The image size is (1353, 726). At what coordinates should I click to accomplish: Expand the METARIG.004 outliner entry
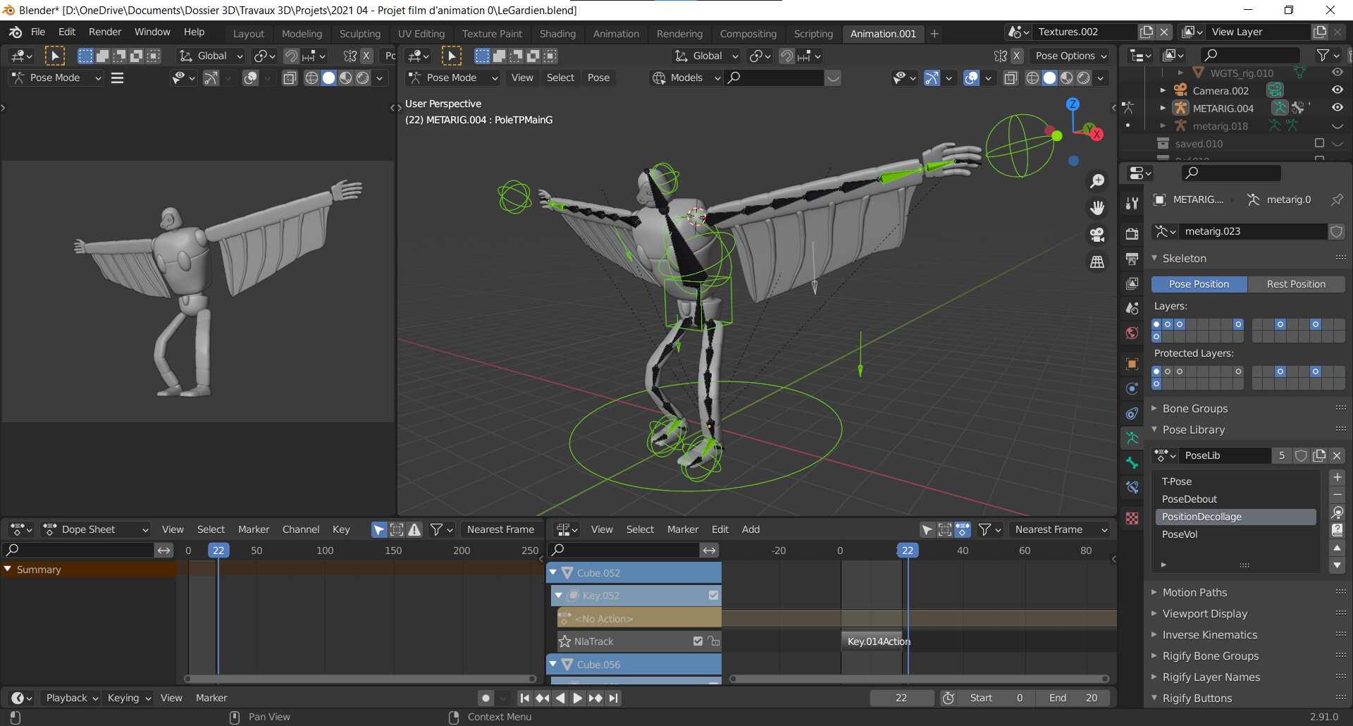pyautogui.click(x=1163, y=108)
